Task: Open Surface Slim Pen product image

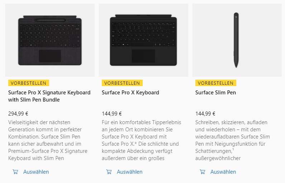Action: pos(237,40)
